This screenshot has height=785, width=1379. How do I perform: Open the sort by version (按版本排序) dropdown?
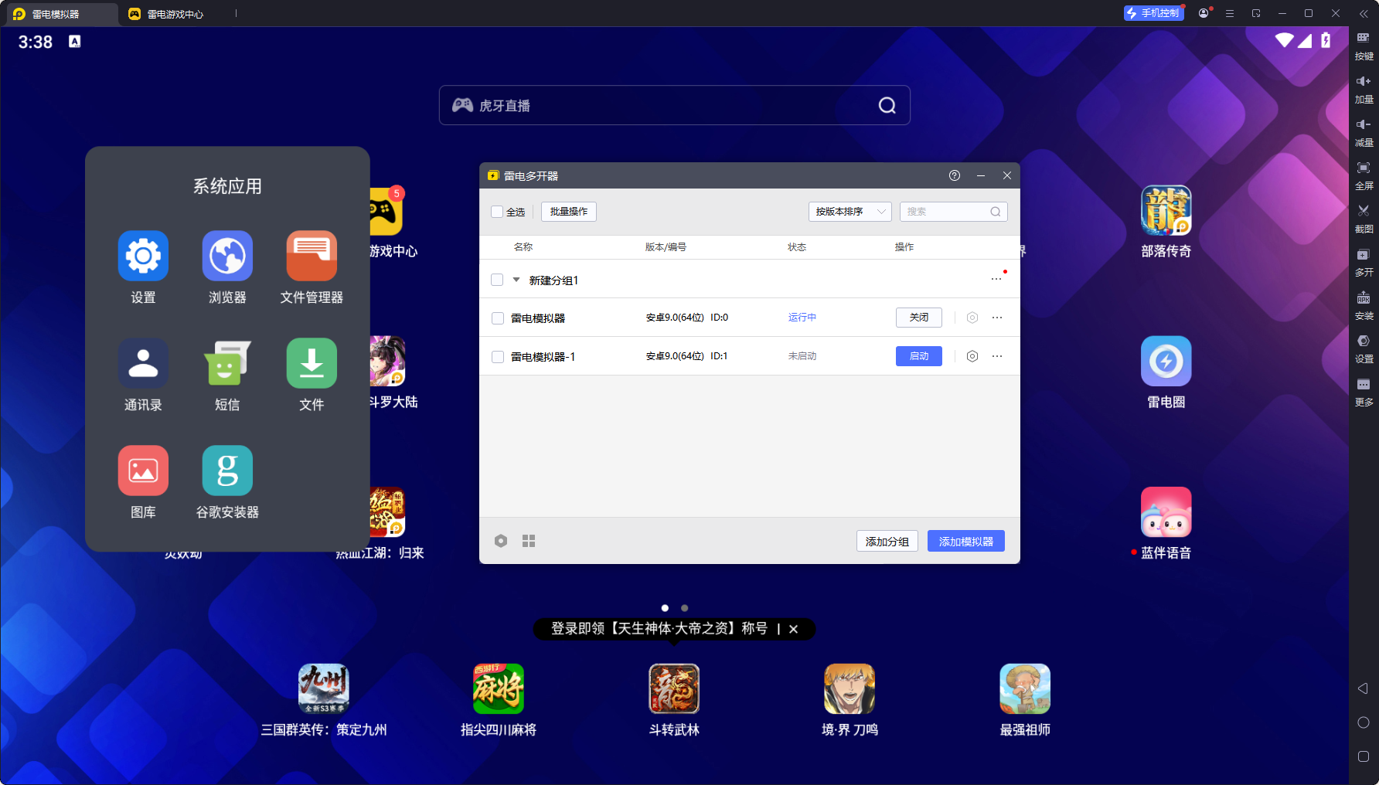[850, 212]
